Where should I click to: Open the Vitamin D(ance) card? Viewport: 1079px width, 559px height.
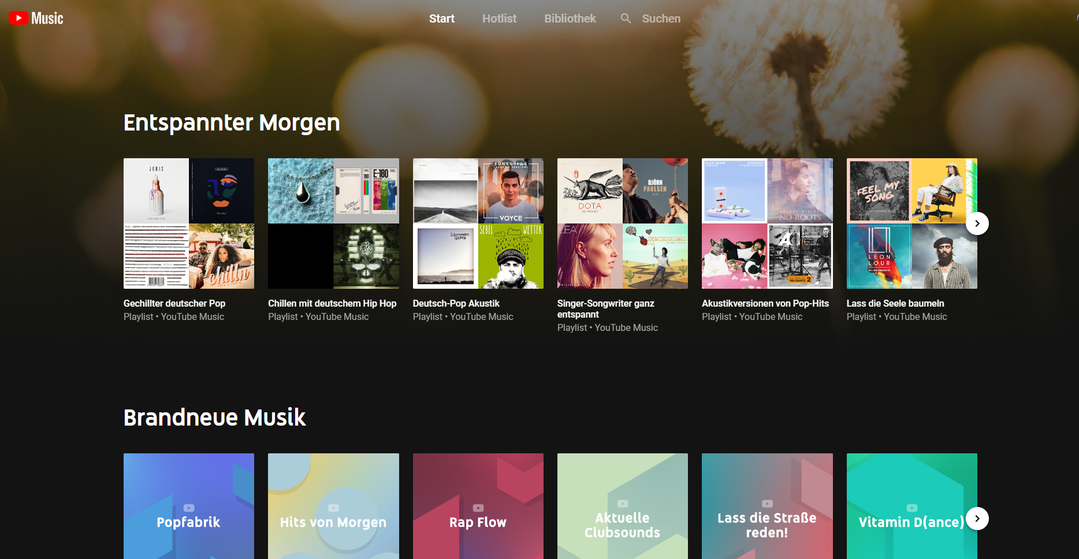(x=912, y=506)
